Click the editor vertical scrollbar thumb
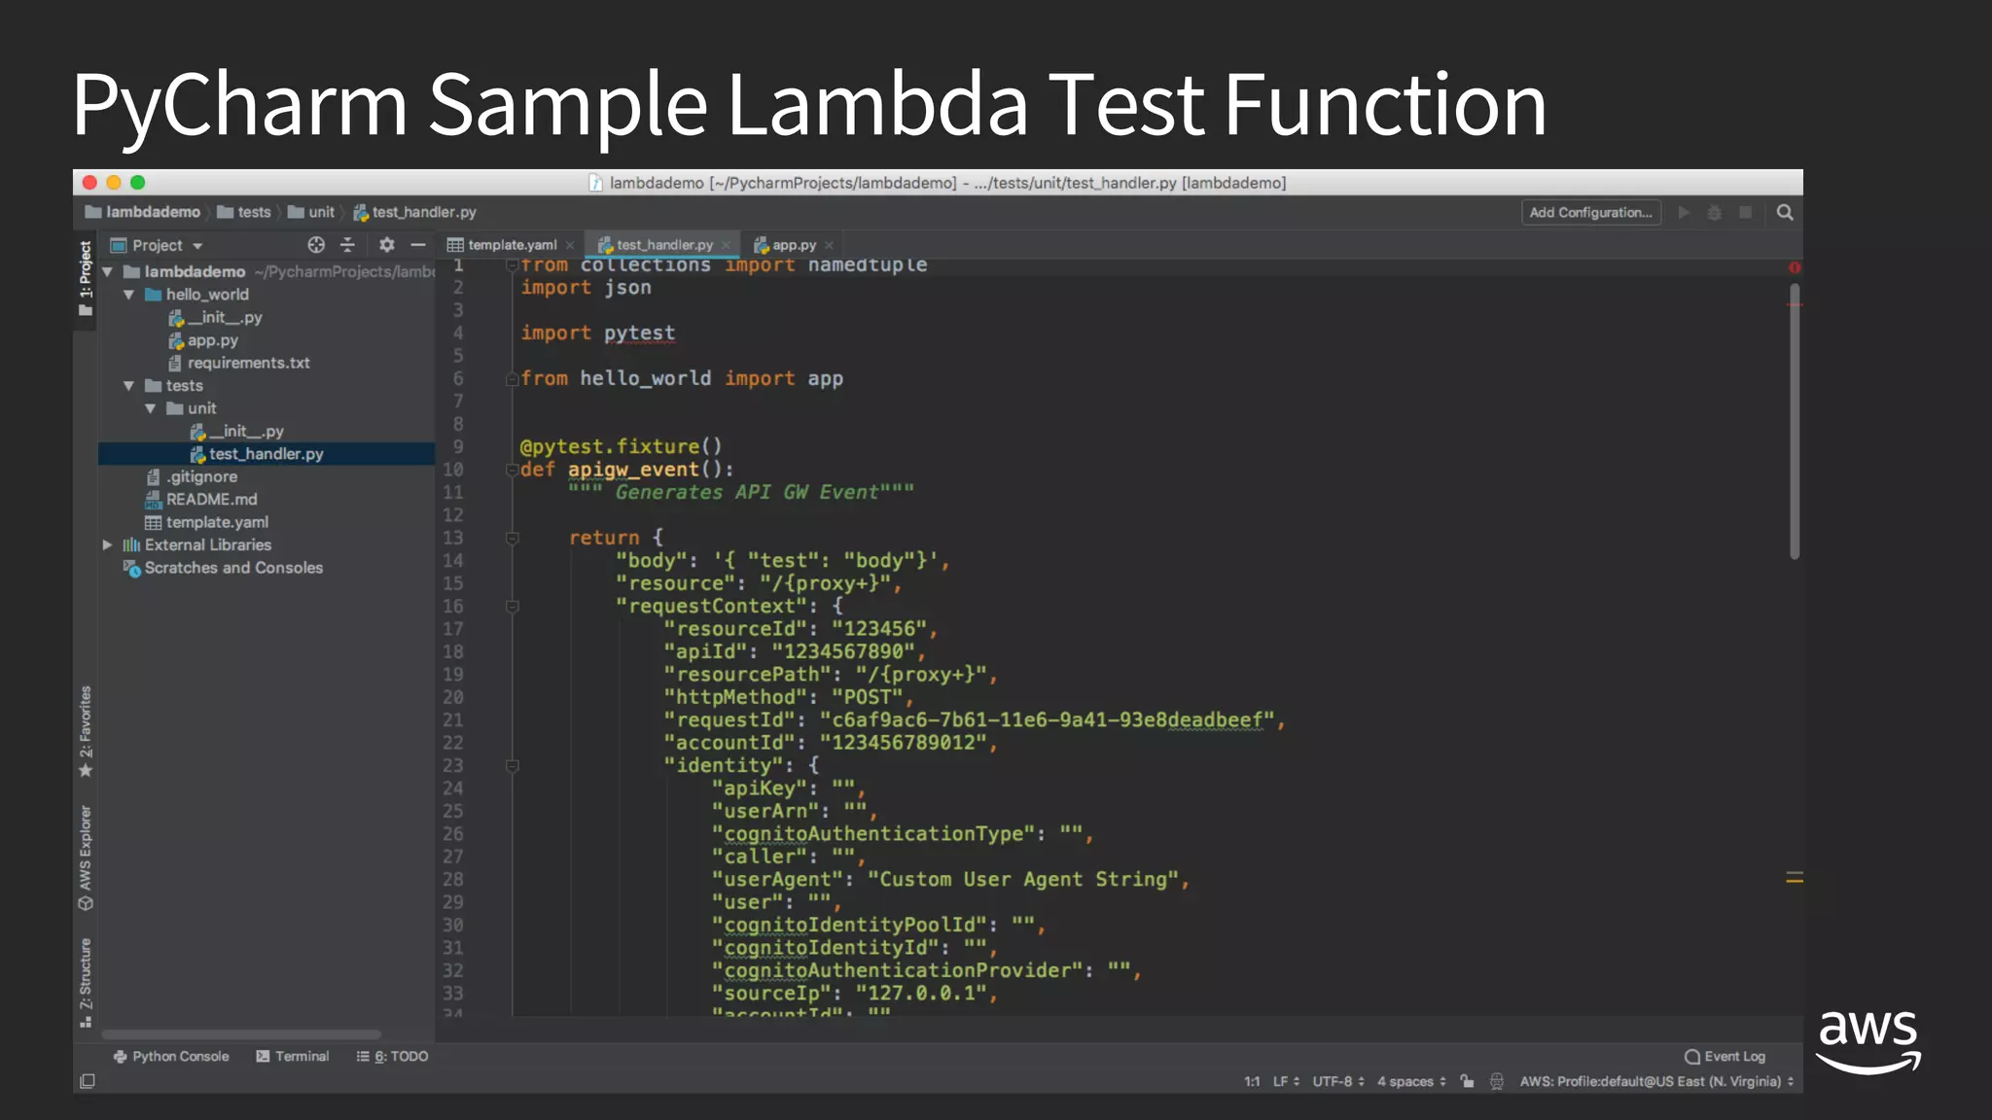Screen dimensions: 1992x1120 click(x=1795, y=420)
